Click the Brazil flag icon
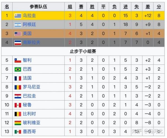The height and width of the screenshot is (138, 167). (x=18, y=69)
